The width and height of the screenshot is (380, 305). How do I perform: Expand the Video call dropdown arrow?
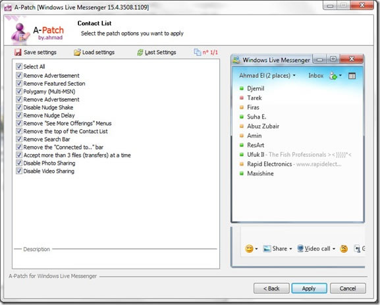(x=334, y=249)
